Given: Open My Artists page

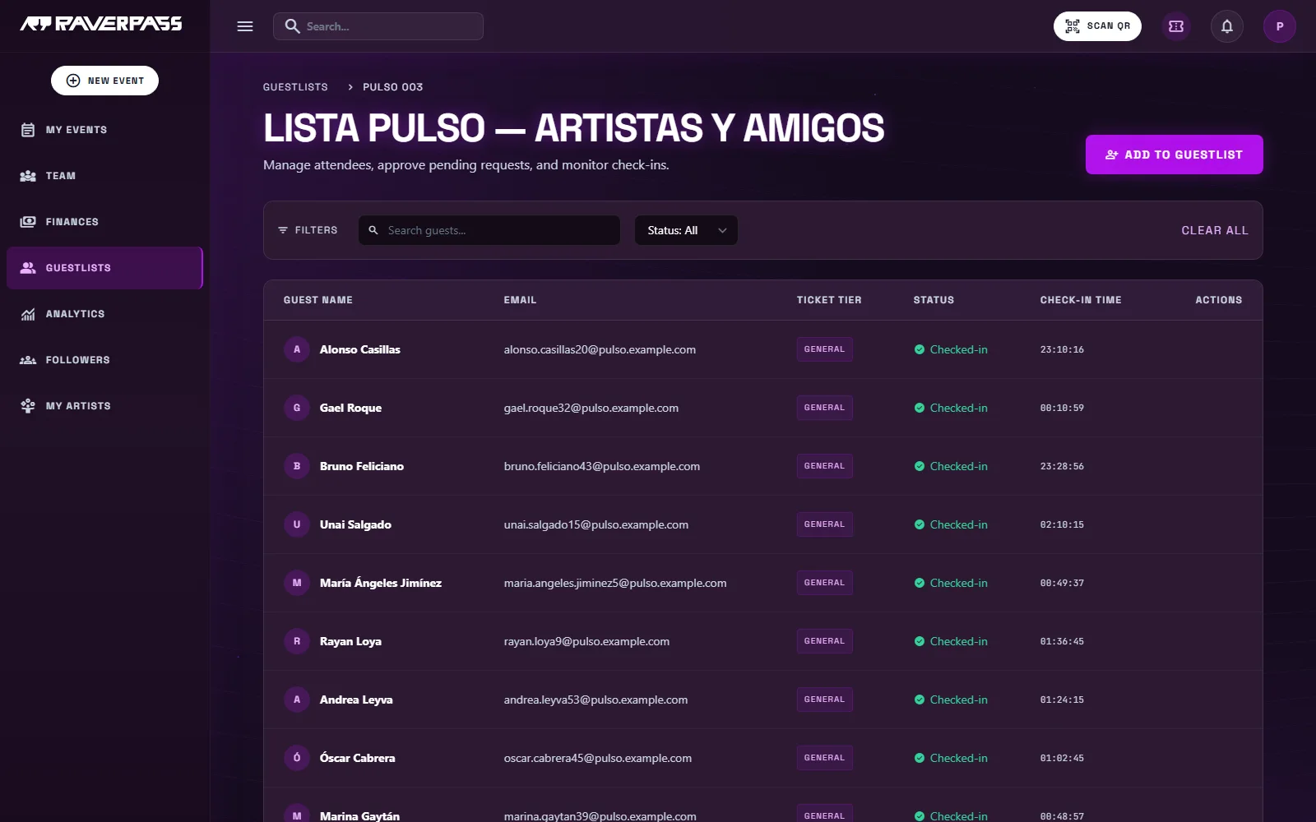Looking at the screenshot, I should tap(104, 406).
